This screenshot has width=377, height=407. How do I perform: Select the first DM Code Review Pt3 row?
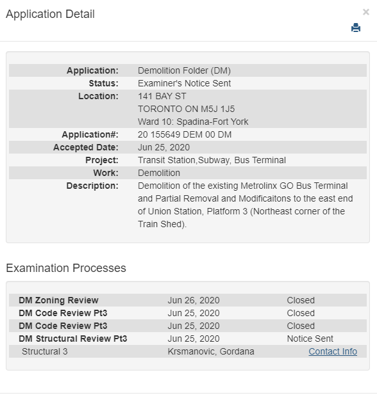(x=188, y=313)
